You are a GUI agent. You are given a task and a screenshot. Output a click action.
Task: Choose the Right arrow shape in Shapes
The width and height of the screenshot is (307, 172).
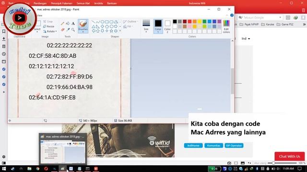click(x=116, y=26)
